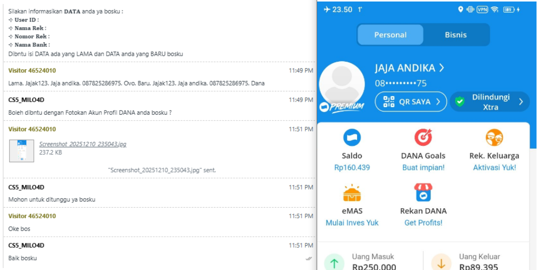Click Buat impian! under DANA Goals

point(424,167)
